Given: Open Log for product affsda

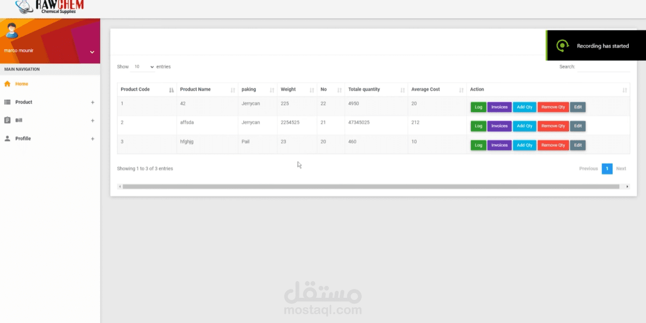Looking at the screenshot, I should pyautogui.click(x=478, y=126).
